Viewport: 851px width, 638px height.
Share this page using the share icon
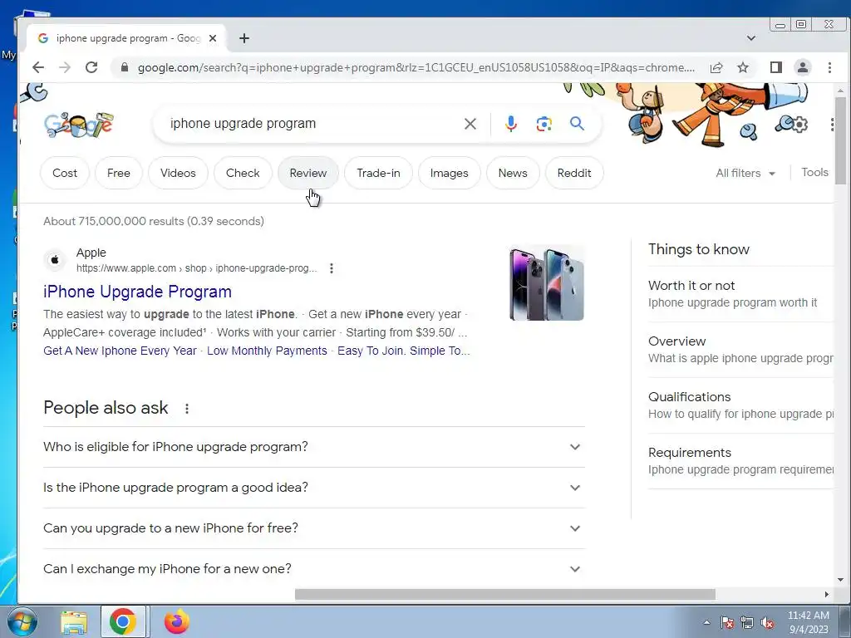716,67
